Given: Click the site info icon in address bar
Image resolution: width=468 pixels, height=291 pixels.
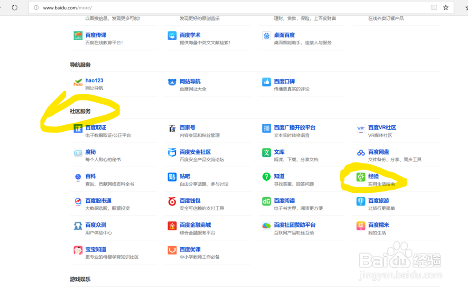Looking at the screenshot, I should [36, 8].
